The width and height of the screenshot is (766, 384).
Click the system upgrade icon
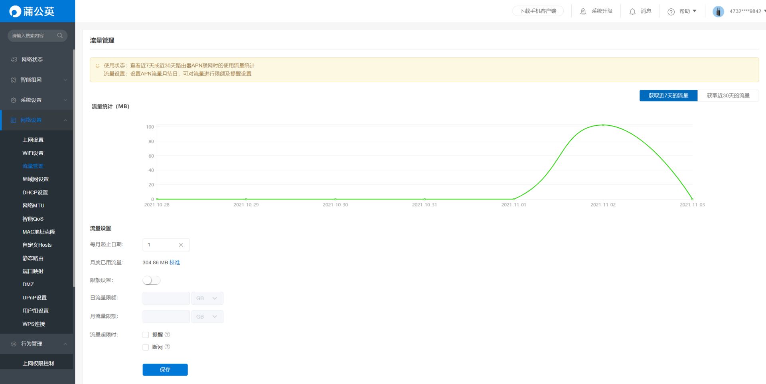pos(583,12)
